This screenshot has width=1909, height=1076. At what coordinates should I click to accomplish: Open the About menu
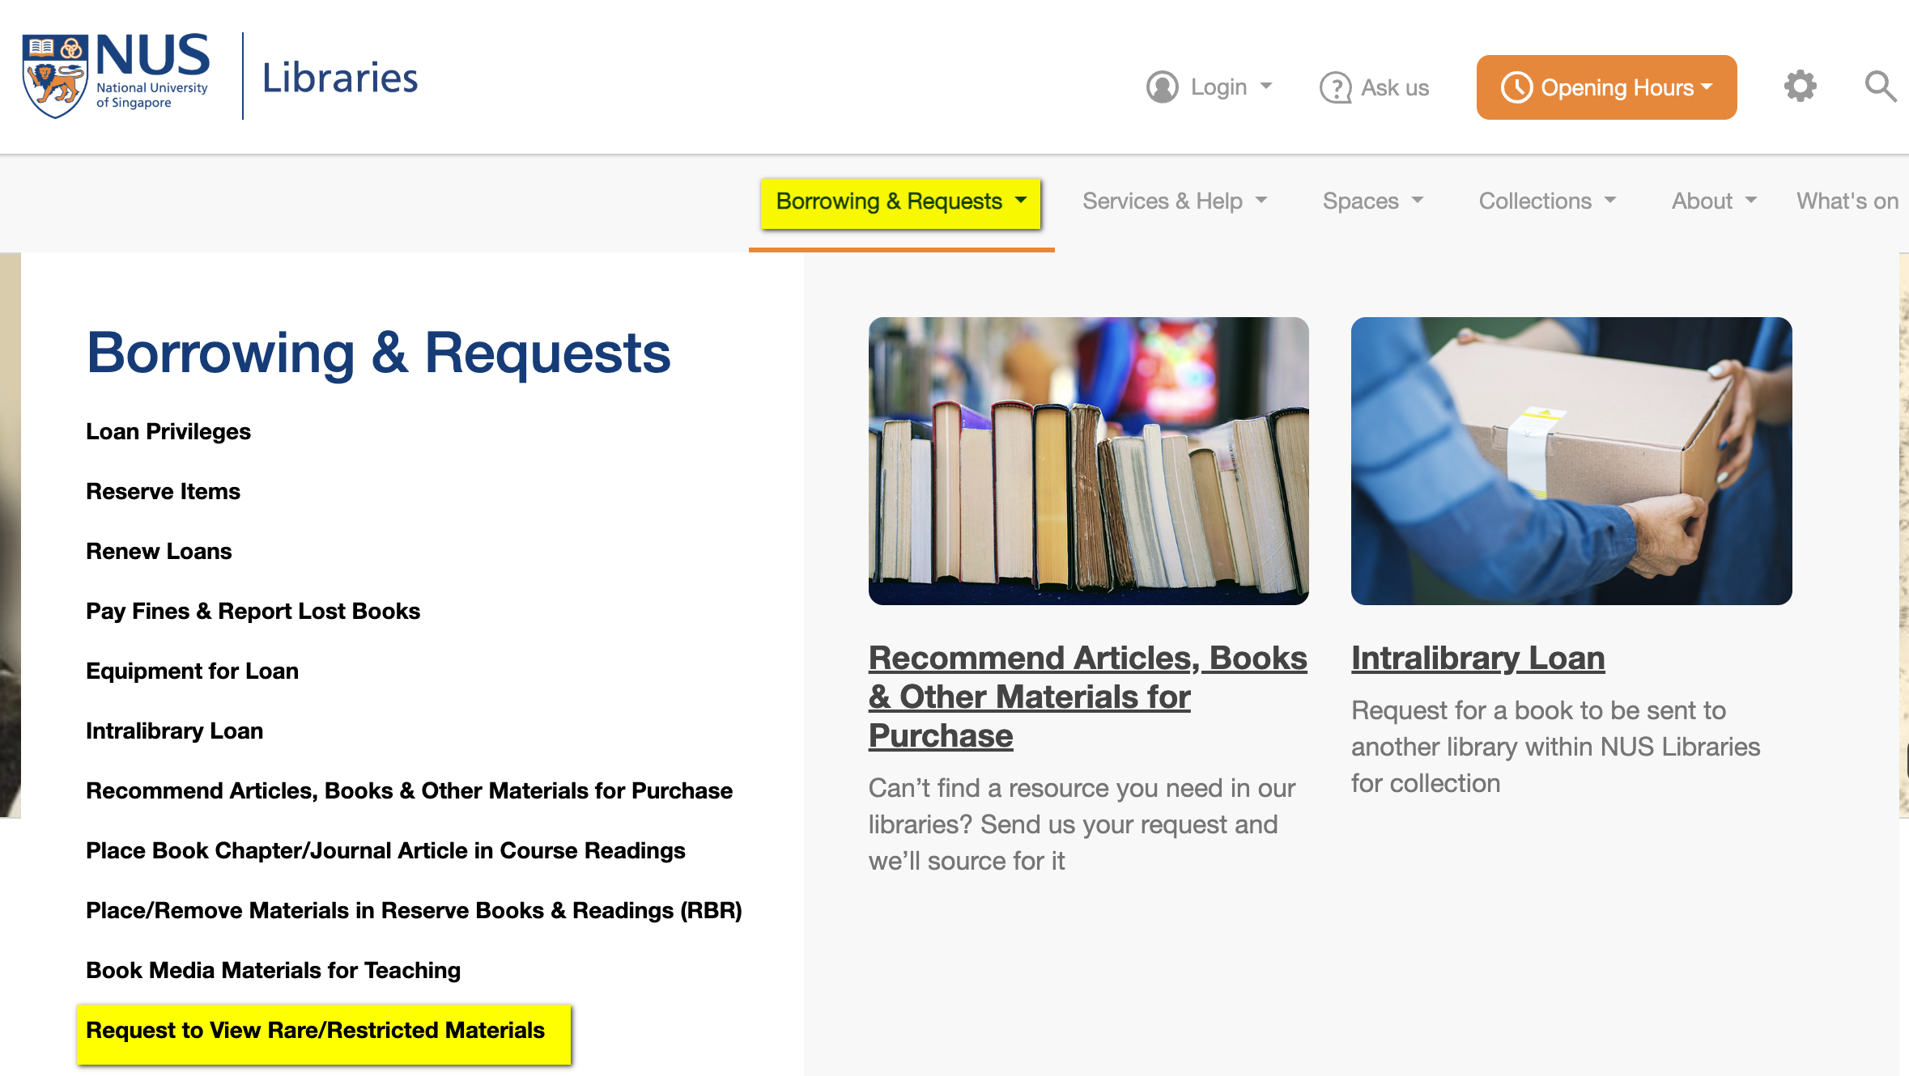(x=1713, y=201)
